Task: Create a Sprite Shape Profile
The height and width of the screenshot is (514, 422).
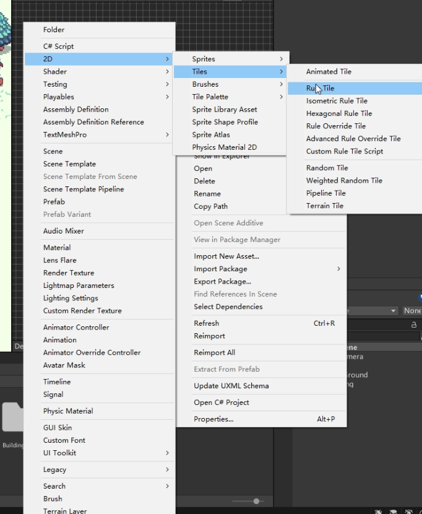Action: click(x=230, y=122)
